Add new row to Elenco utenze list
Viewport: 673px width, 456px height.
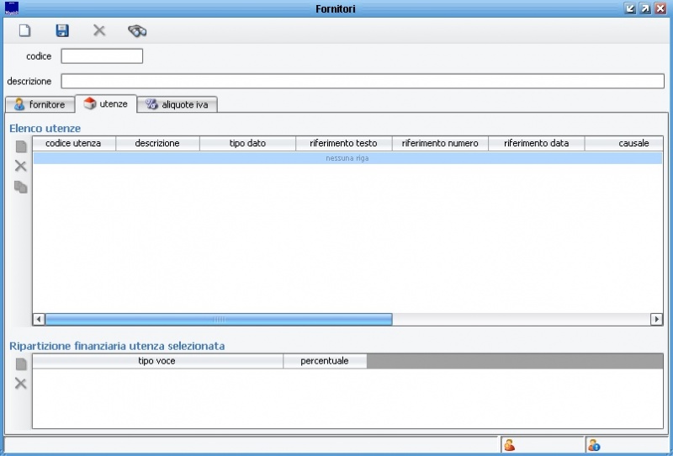21,146
